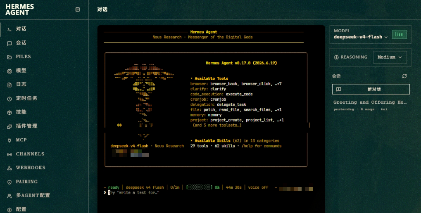
Task: Click the plus icon in 新对话 button
Action: coord(338,89)
